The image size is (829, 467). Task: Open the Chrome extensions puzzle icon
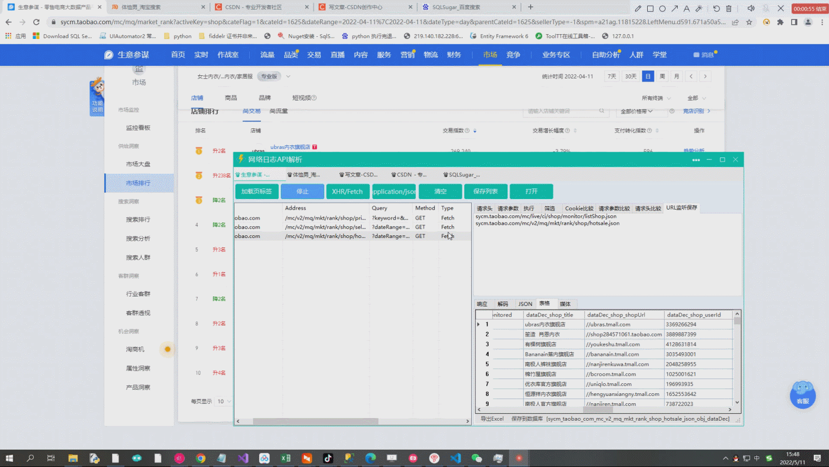click(780, 22)
